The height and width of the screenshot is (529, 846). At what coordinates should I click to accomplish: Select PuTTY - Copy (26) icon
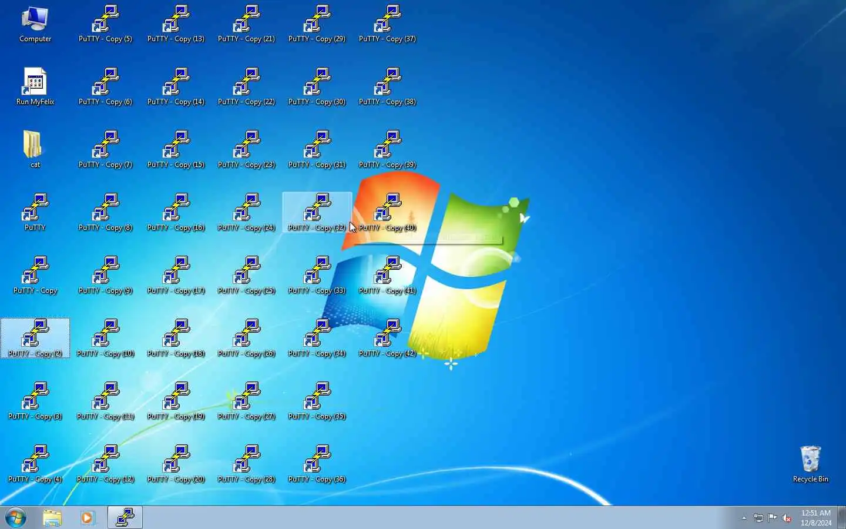coord(247,339)
